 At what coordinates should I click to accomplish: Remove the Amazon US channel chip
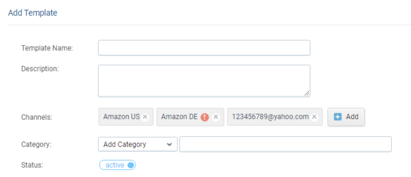pos(145,117)
